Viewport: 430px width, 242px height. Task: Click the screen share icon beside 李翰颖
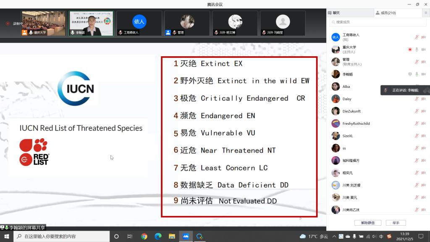tap(410, 74)
